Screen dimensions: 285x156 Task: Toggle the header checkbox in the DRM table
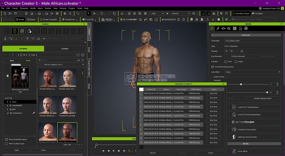(x=141, y=89)
